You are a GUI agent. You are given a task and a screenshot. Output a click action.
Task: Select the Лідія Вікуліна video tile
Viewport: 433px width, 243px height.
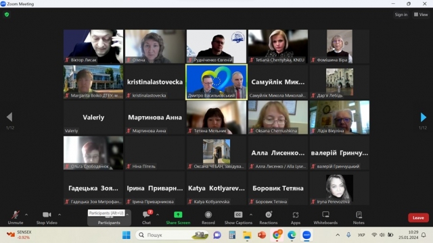340,117
